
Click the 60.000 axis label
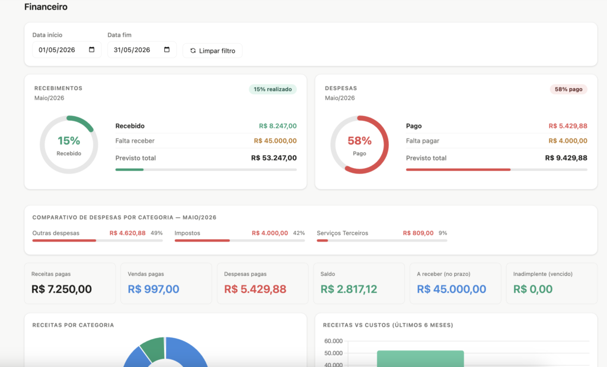pos(333,341)
